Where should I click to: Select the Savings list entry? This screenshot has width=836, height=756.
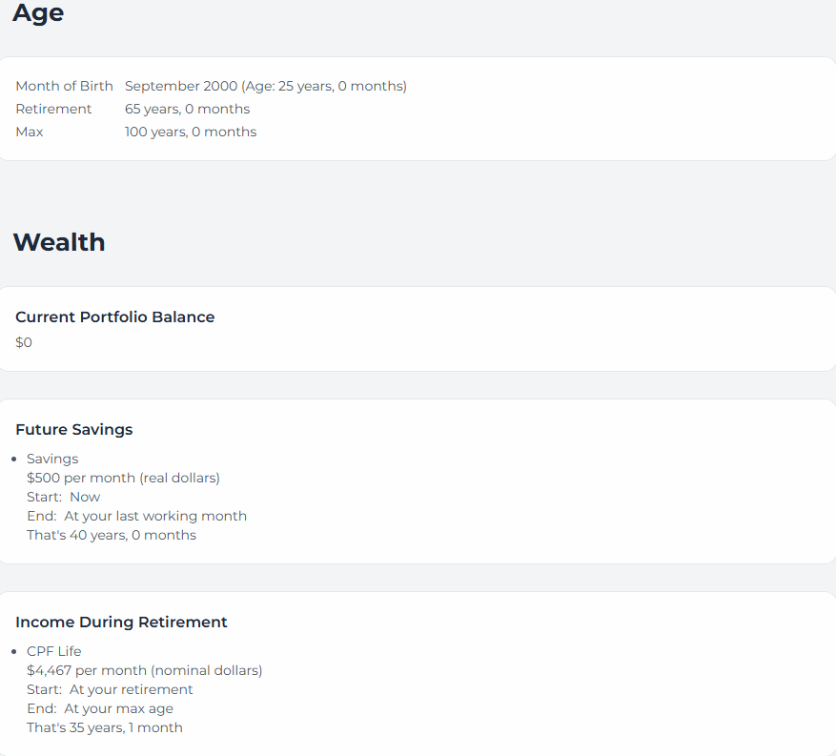[52, 459]
